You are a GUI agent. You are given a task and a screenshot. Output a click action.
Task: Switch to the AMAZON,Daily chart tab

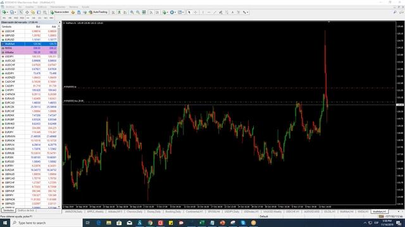coord(73,212)
